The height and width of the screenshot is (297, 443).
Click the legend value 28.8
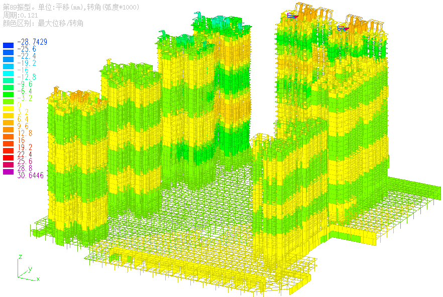click(x=25, y=168)
